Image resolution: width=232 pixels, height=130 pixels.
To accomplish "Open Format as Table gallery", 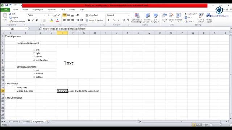I will pos(147,18).
